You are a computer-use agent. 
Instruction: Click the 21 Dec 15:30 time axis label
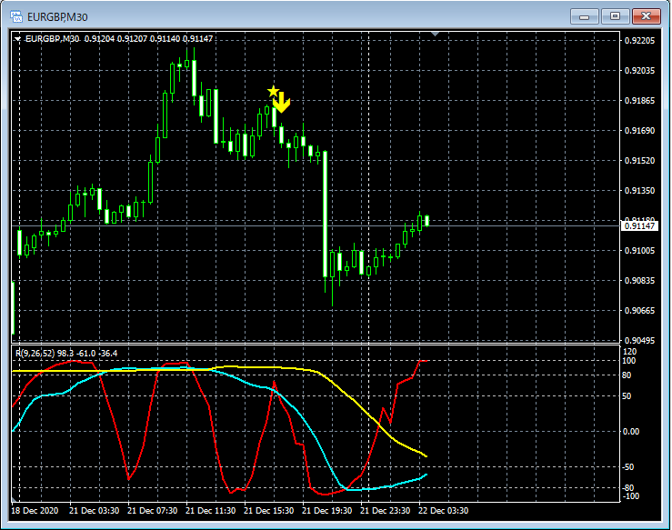pyautogui.click(x=267, y=511)
